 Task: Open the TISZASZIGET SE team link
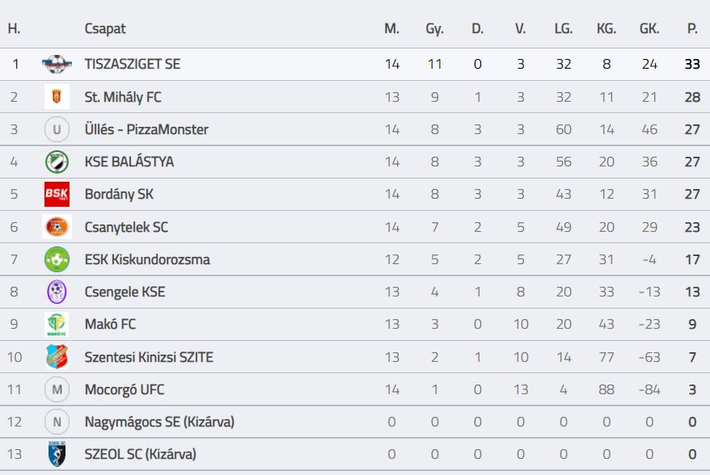pyautogui.click(x=133, y=65)
